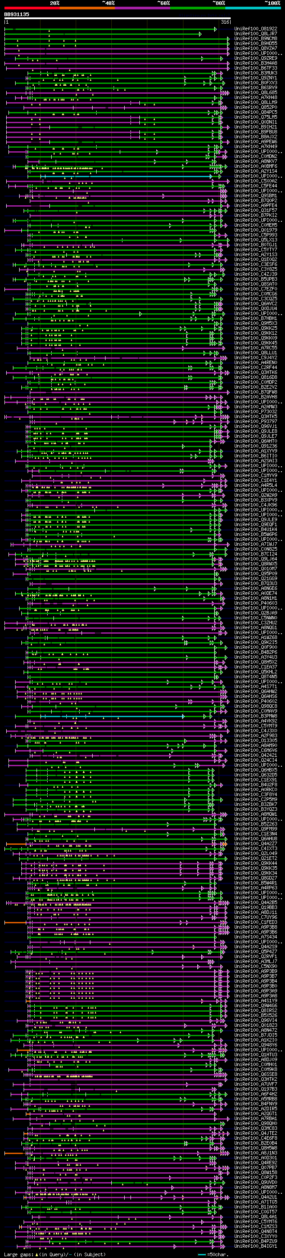Open hit UniRef100_A3Y4U3
The width and height of the screenshot is (285, 1258).
[x=256, y=657]
